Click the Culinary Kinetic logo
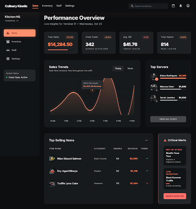This screenshot has width=196, height=209. point(16,6)
